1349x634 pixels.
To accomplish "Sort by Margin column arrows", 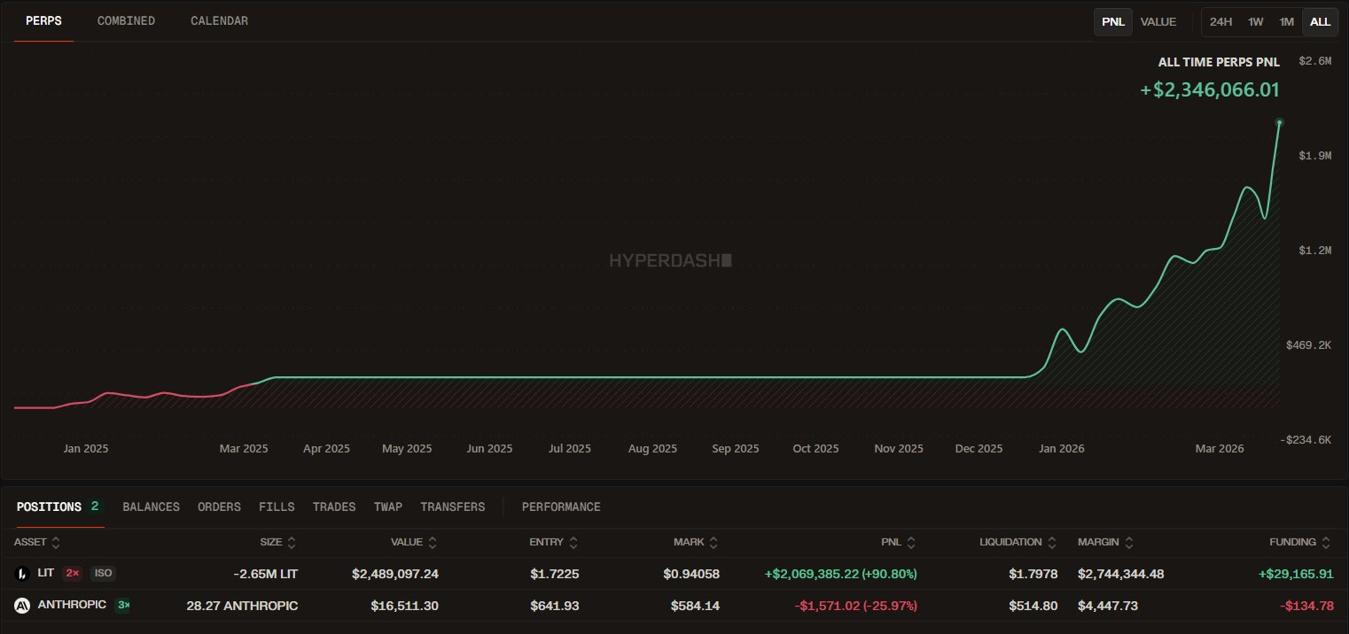I will point(1128,542).
